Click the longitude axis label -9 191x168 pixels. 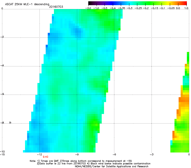(77, 155)
